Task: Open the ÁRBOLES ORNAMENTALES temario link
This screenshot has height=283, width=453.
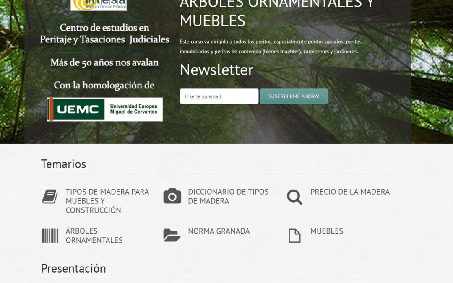Action: coord(94,236)
